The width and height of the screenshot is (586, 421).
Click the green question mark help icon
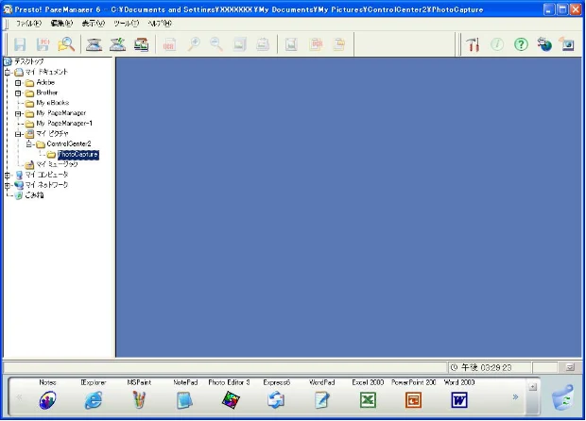[521, 44]
